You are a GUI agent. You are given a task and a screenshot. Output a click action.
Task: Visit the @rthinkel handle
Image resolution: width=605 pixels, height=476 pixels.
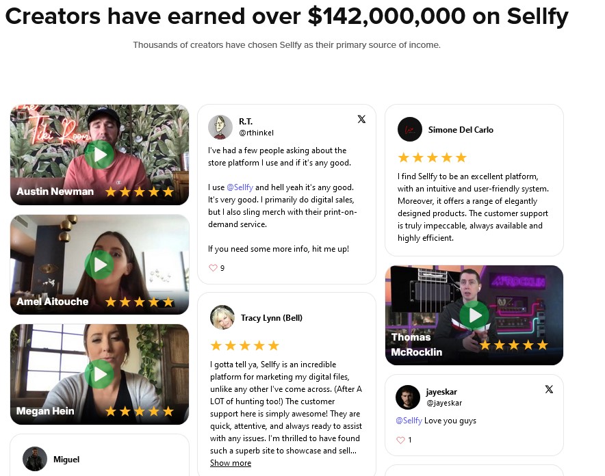256,133
